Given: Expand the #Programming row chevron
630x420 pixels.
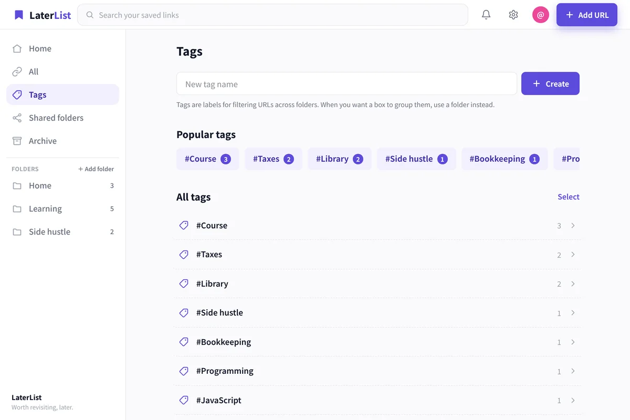Looking at the screenshot, I should coord(573,371).
